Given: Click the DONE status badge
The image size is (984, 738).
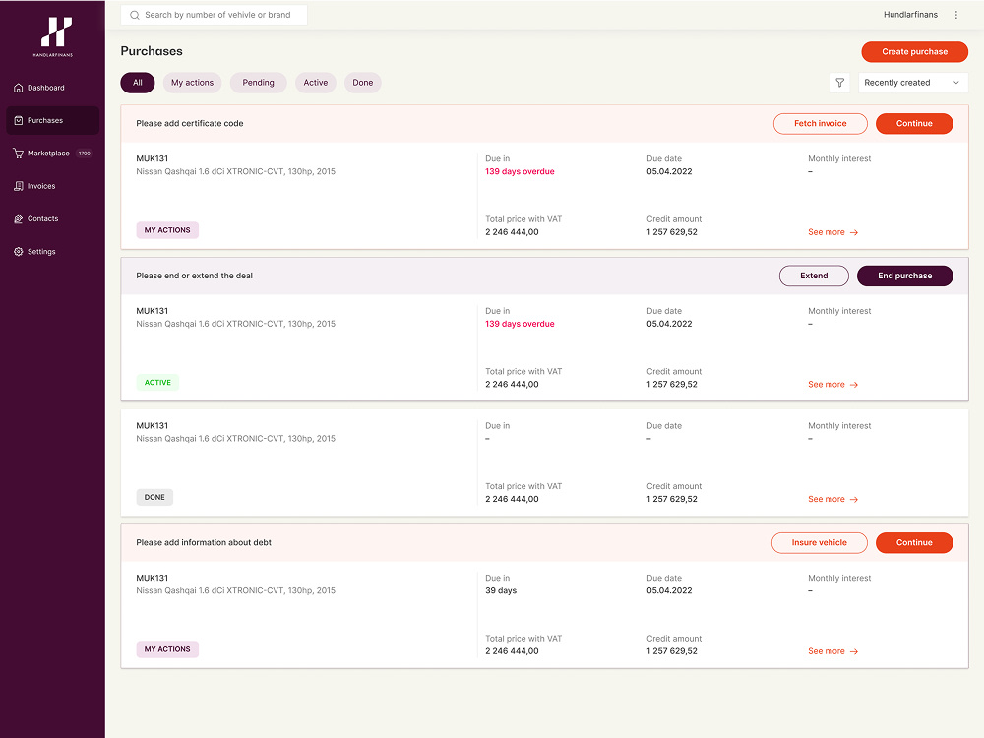Looking at the screenshot, I should [154, 497].
